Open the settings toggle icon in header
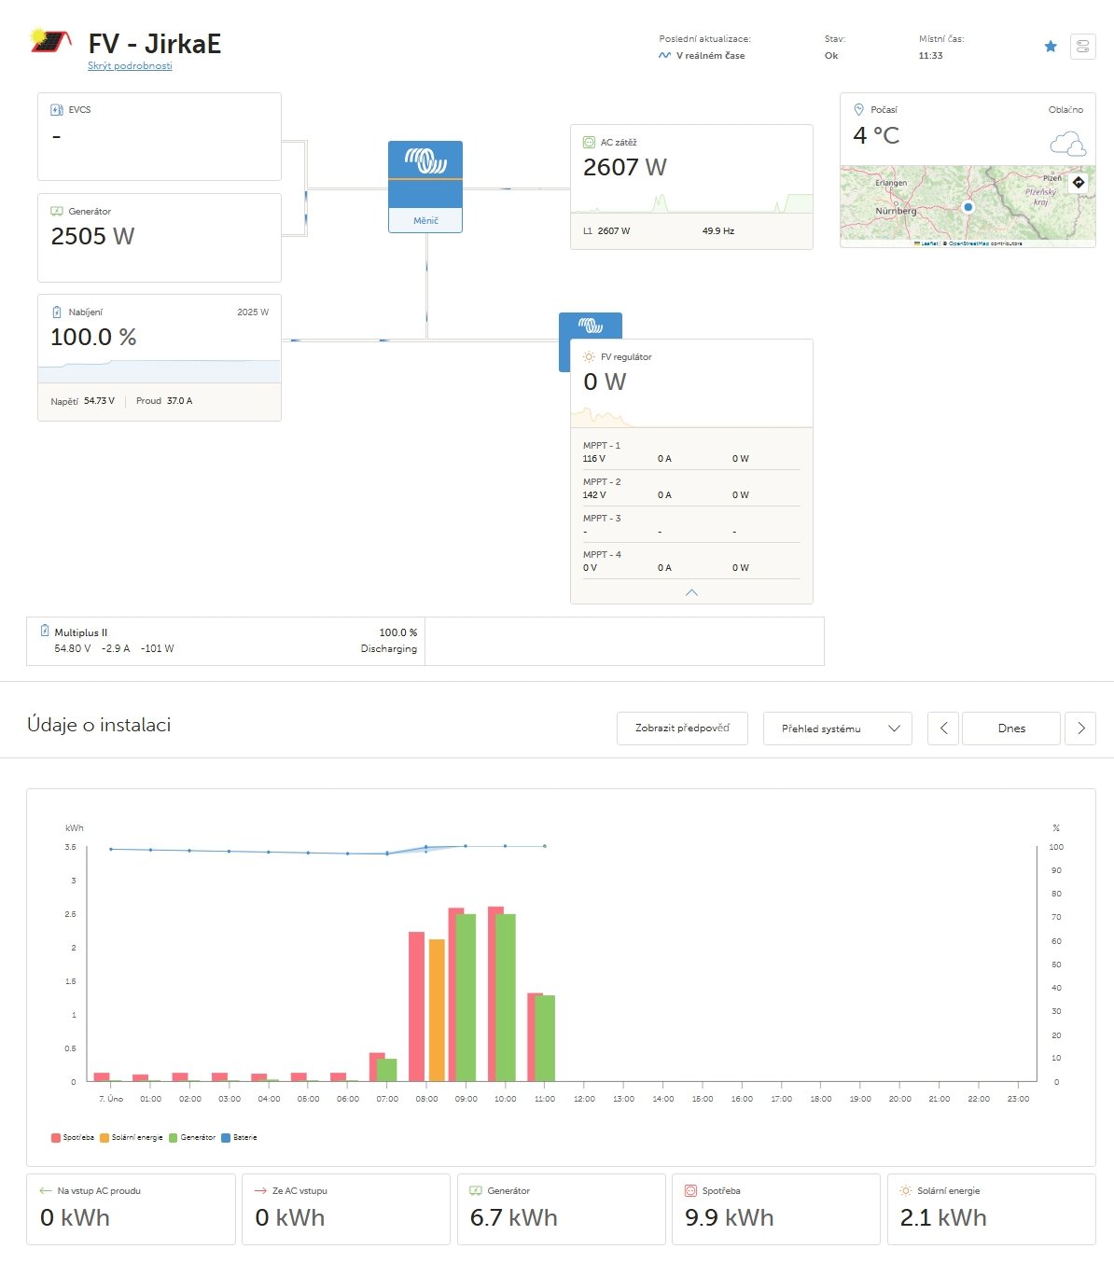 click(x=1082, y=47)
